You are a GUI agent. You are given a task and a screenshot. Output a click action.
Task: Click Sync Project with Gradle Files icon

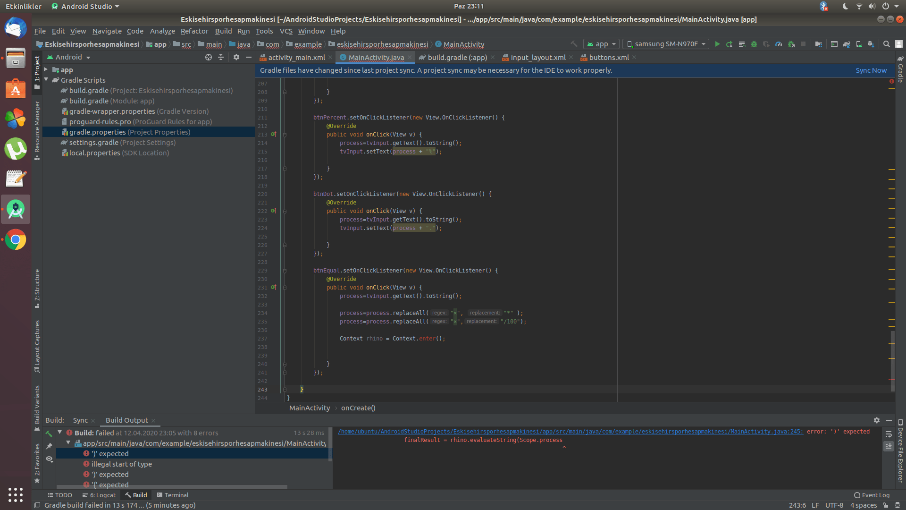tap(847, 44)
